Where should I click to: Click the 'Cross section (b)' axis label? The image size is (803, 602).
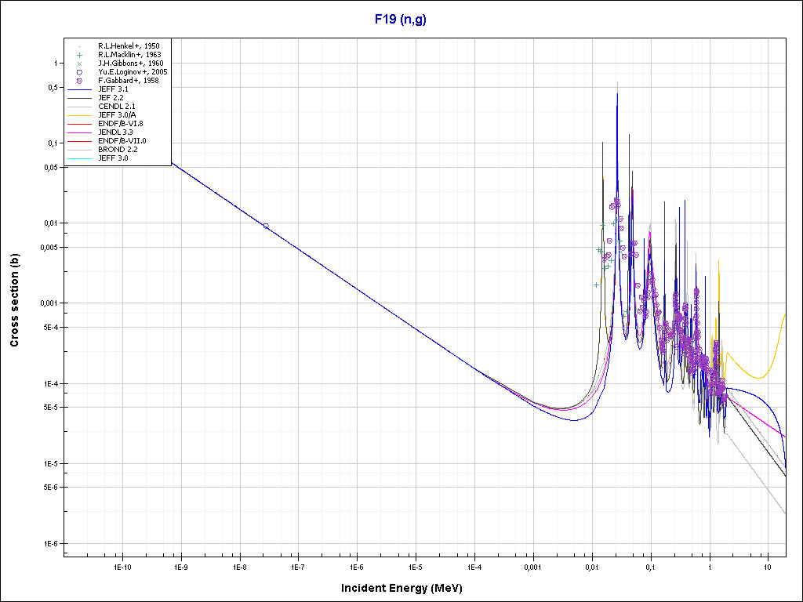pos(14,301)
